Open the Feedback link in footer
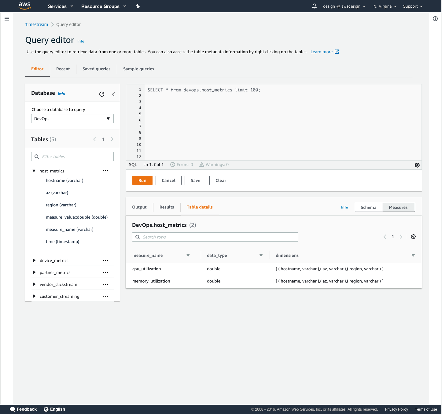Image resolution: width=442 pixels, height=414 pixels. [23, 409]
